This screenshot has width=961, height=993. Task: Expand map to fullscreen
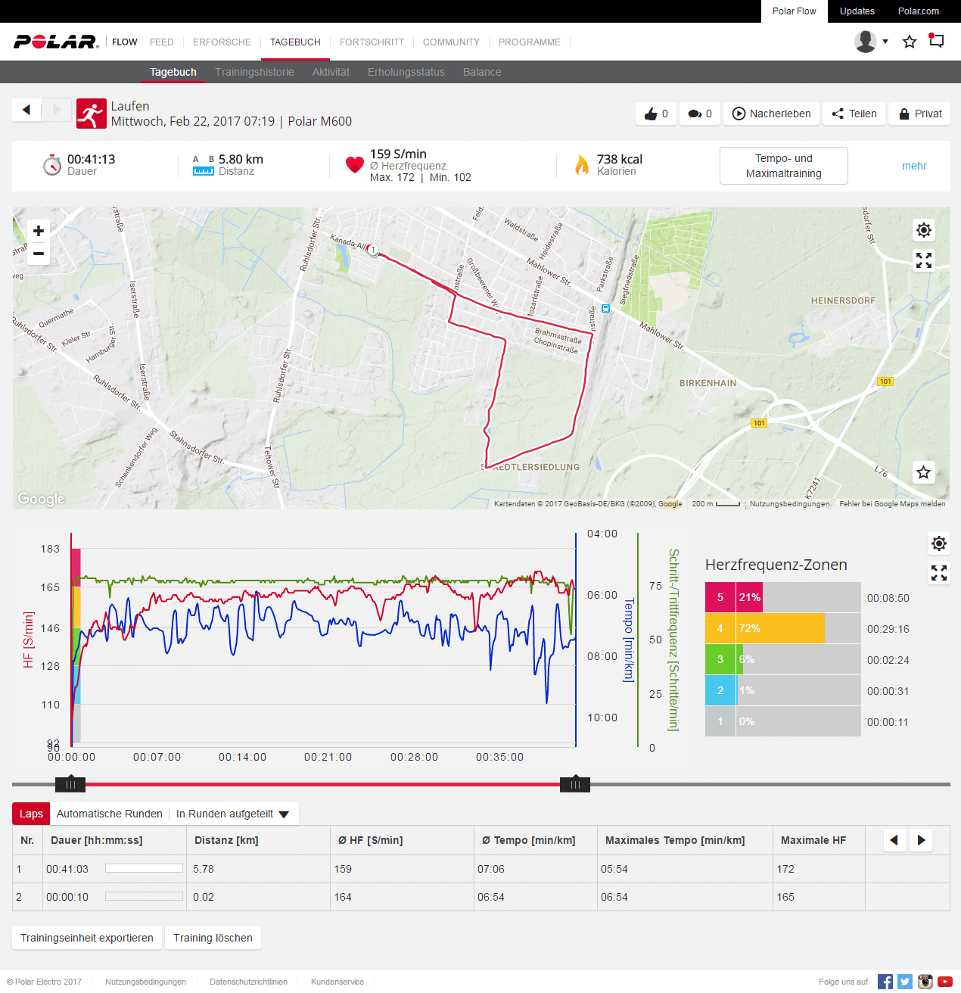coord(924,260)
